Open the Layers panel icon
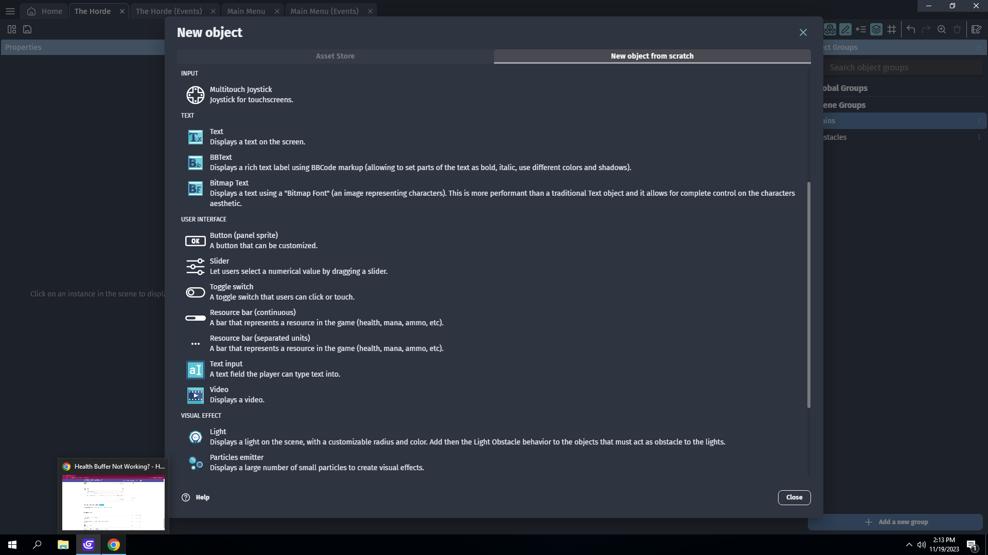Screen dimensions: 988x555 click(x=877, y=29)
